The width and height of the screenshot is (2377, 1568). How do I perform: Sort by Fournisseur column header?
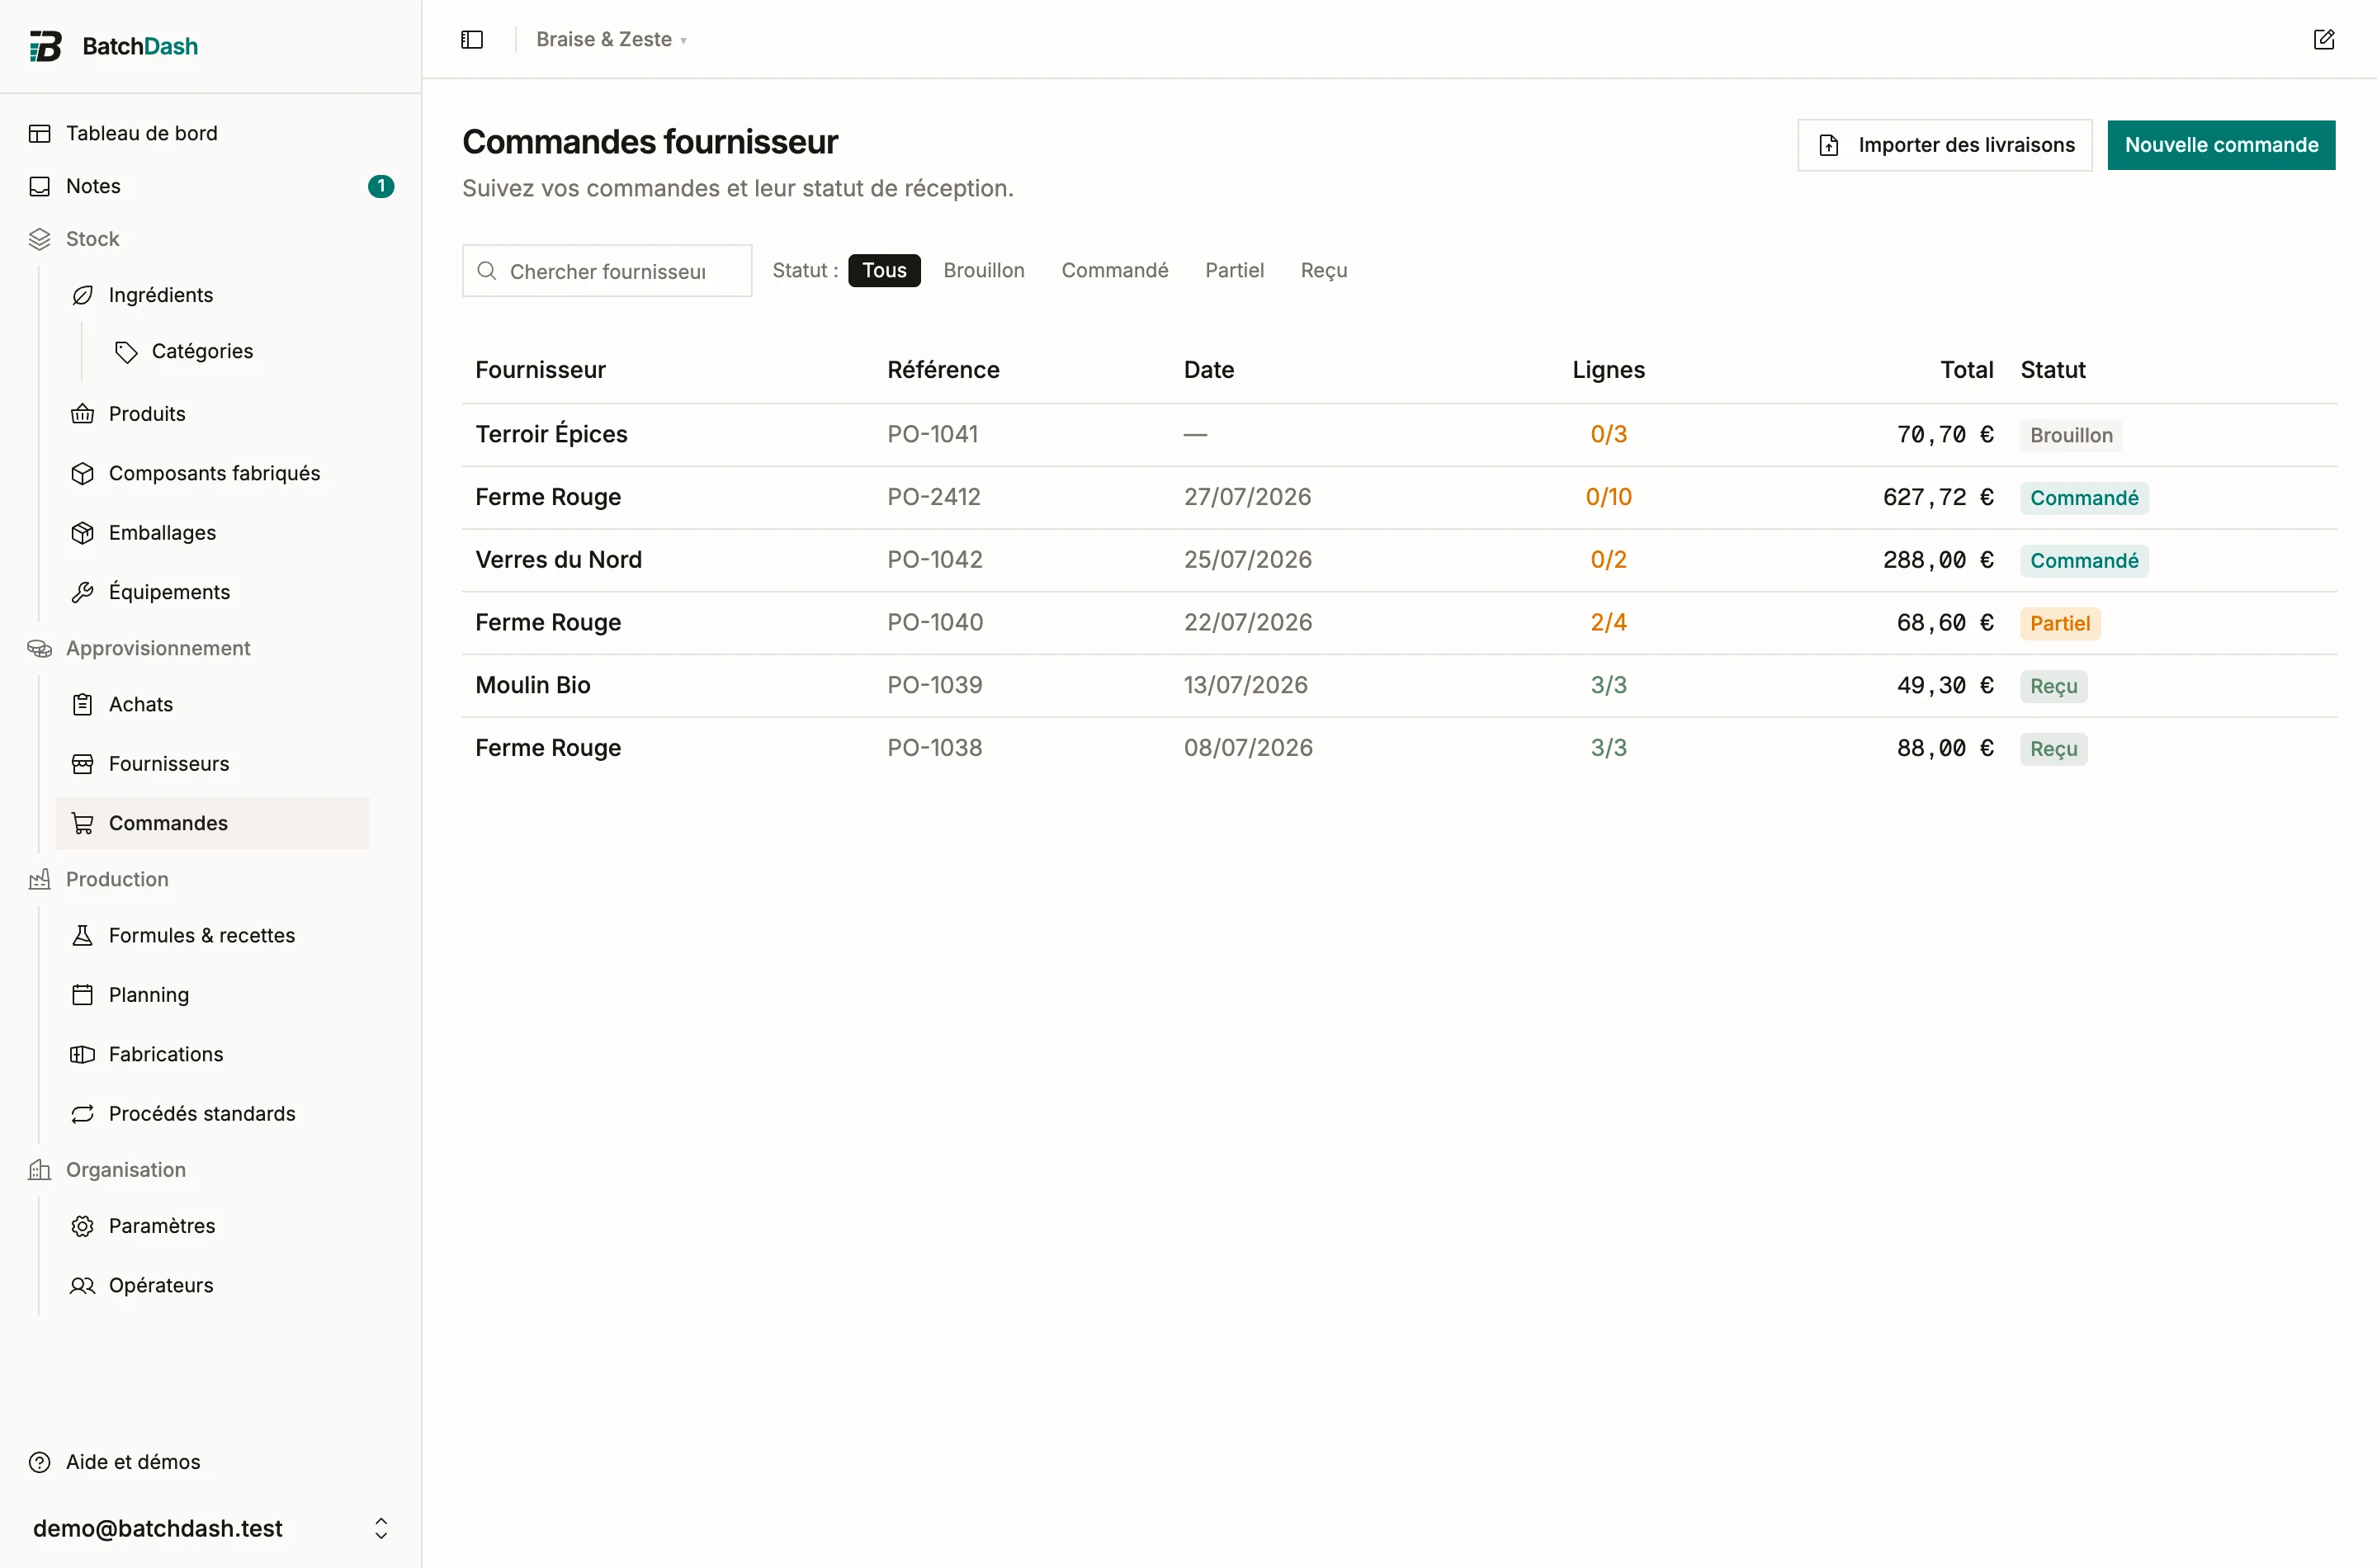541,370
